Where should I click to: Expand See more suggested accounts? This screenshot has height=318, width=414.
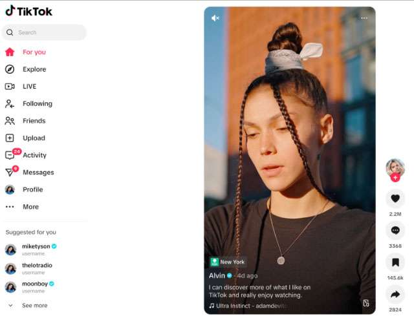34,305
